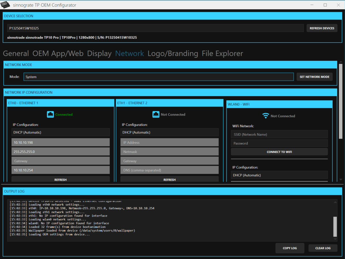Open ETH0's IP Configuration dropdown

[x=61, y=132]
